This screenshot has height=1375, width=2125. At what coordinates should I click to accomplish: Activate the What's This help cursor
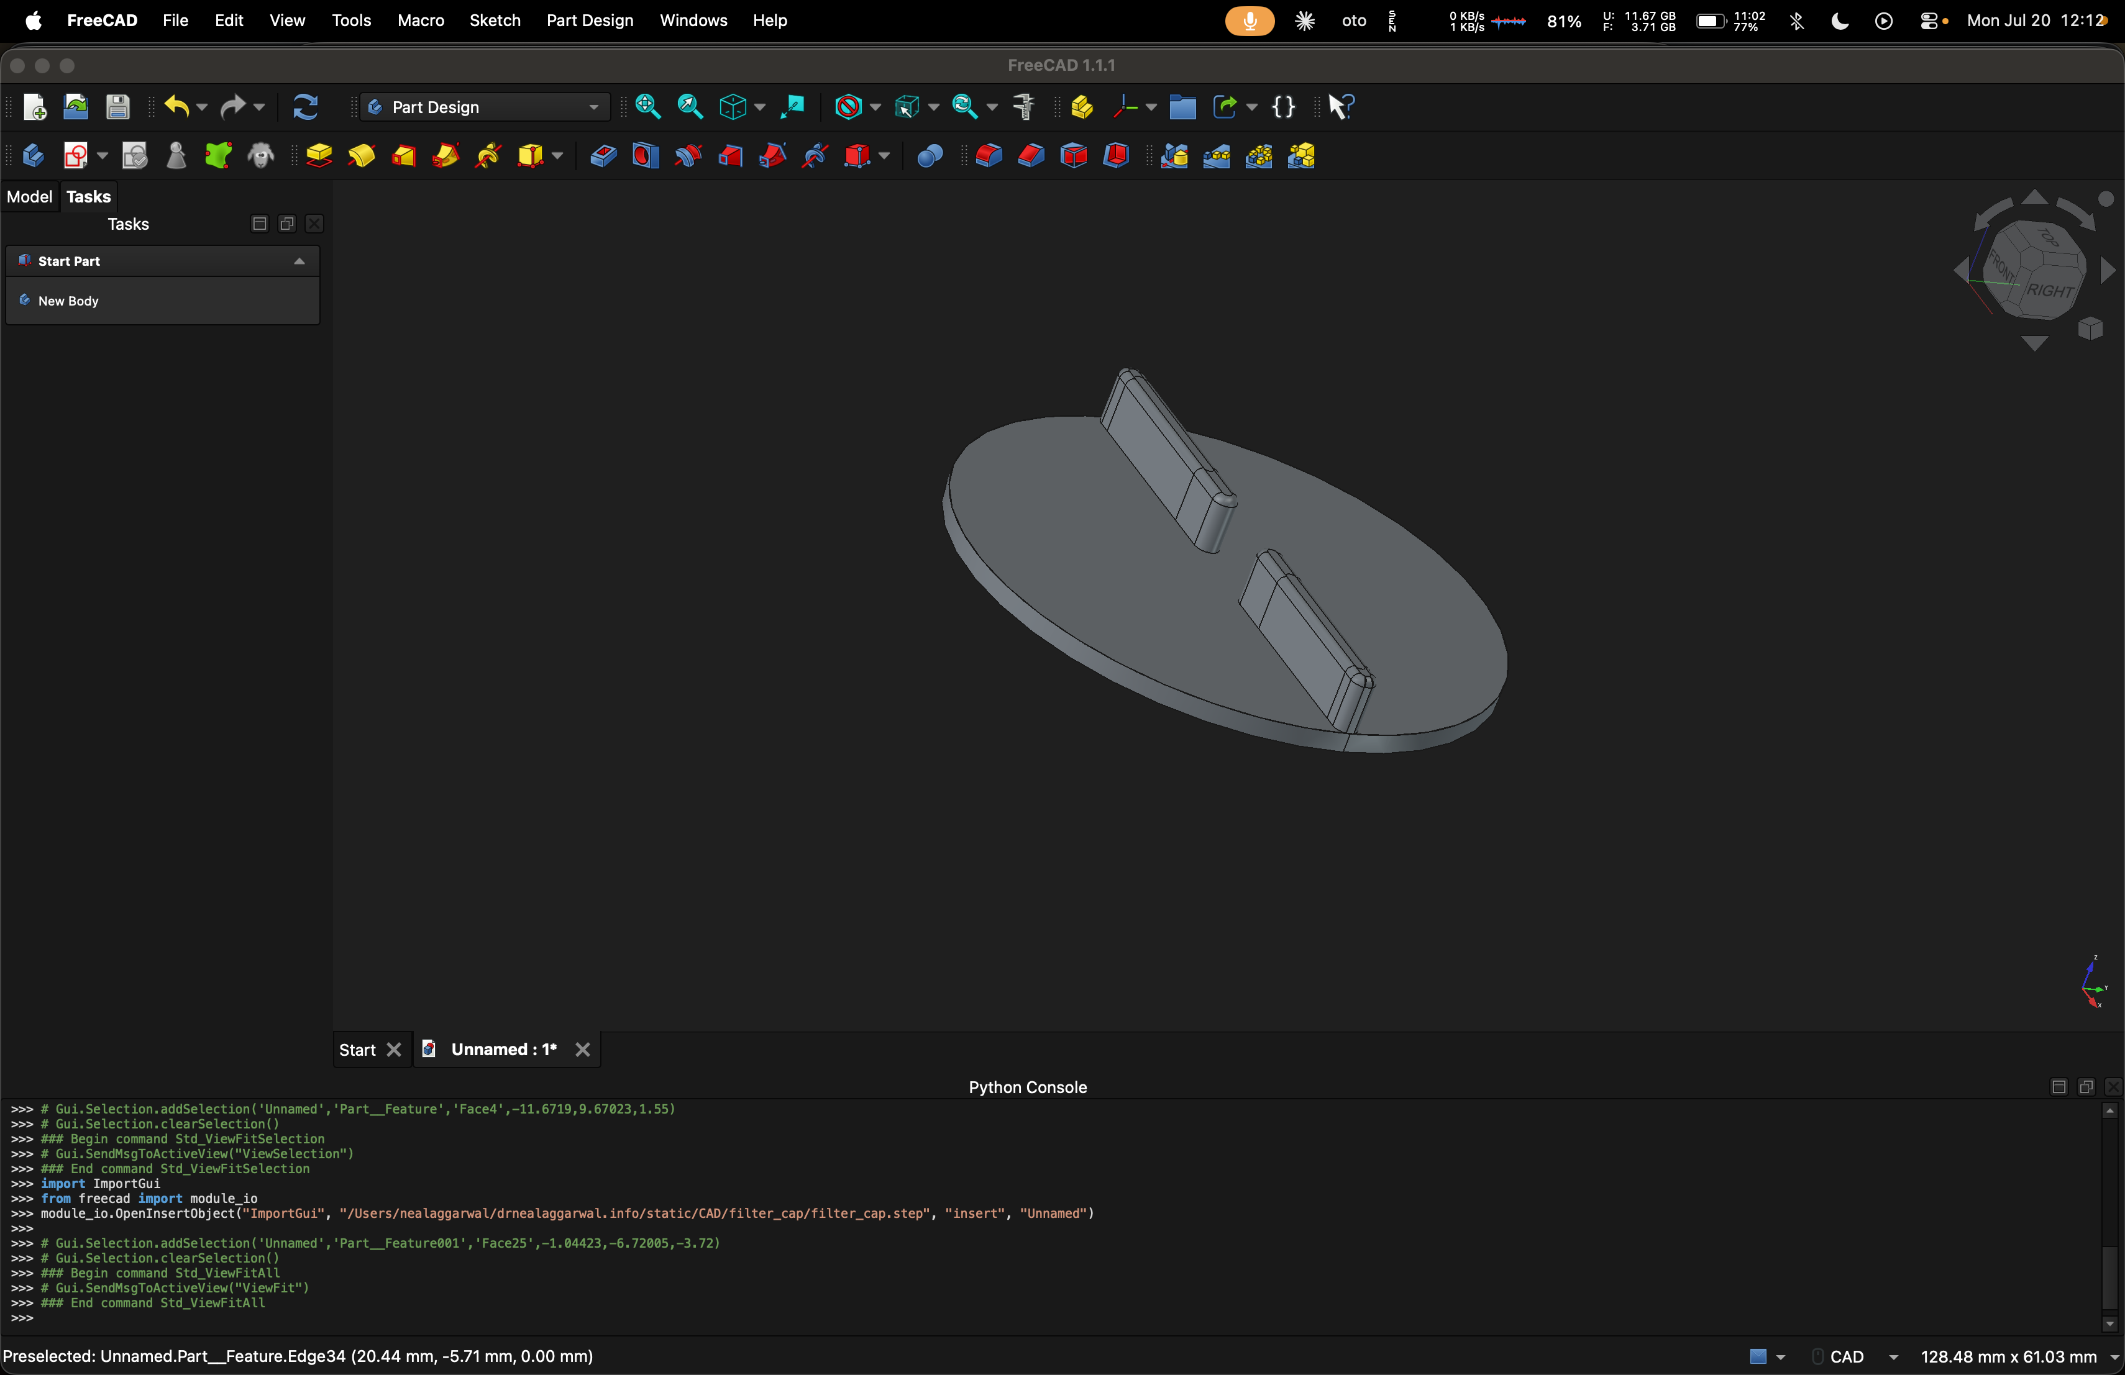point(1341,107)
